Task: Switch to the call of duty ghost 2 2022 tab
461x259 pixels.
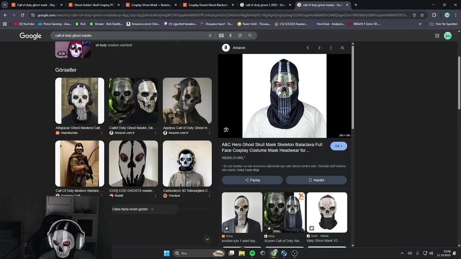Action: 265,5
